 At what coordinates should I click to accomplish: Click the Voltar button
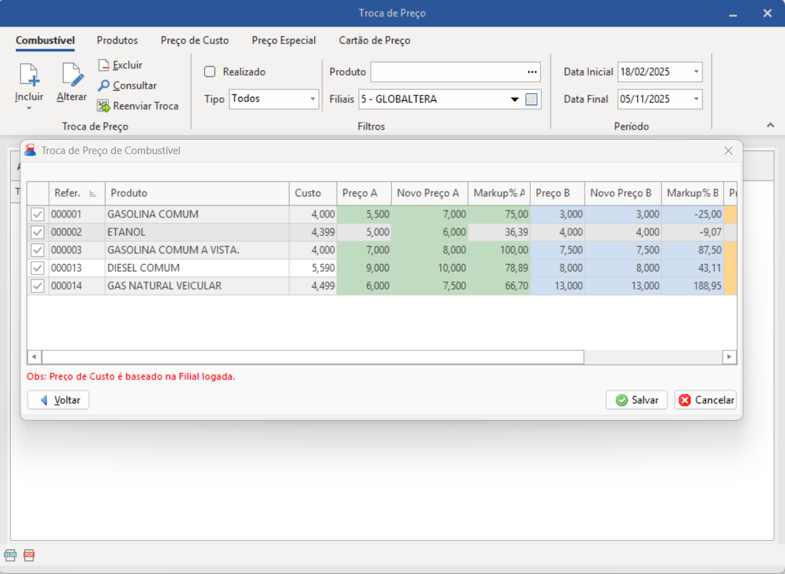point(59,400)
